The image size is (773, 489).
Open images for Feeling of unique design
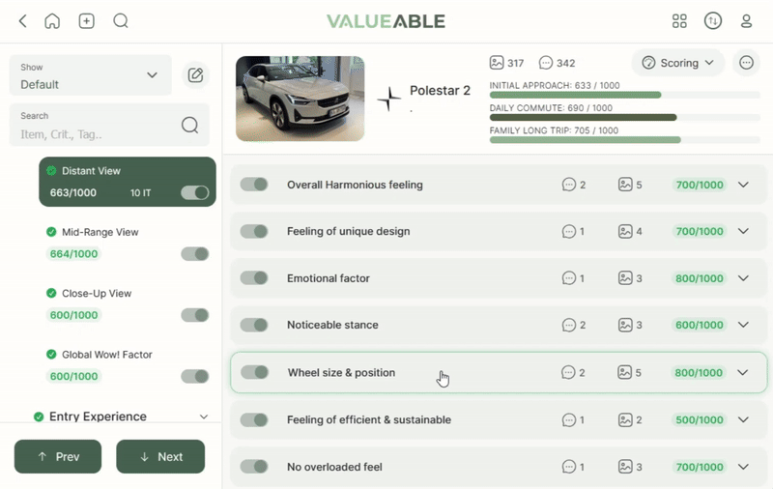click(x=625, y=231)
